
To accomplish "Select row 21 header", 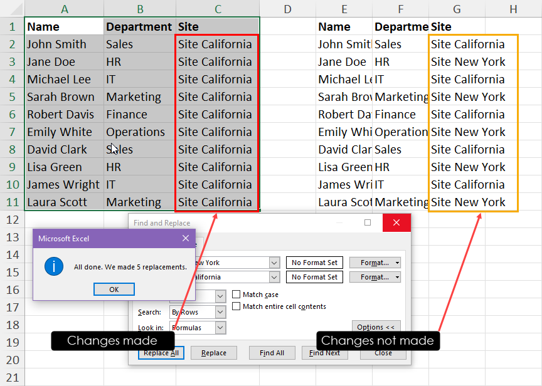I will pos(13,377).
